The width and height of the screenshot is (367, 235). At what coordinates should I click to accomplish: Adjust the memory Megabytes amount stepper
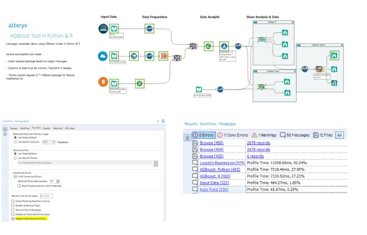point(54,142)
